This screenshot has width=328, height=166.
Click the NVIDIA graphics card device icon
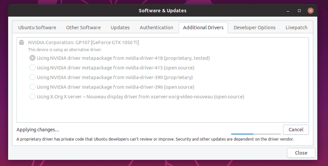click(x=22, y=43)
